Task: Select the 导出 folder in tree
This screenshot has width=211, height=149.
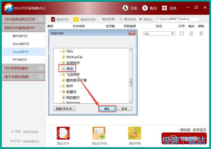Action: tap(67, 68)
